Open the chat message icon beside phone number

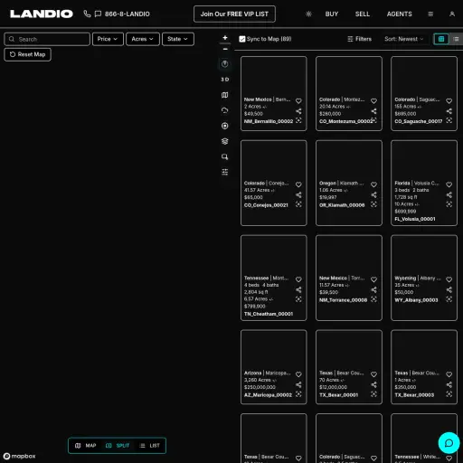[98, 14]
